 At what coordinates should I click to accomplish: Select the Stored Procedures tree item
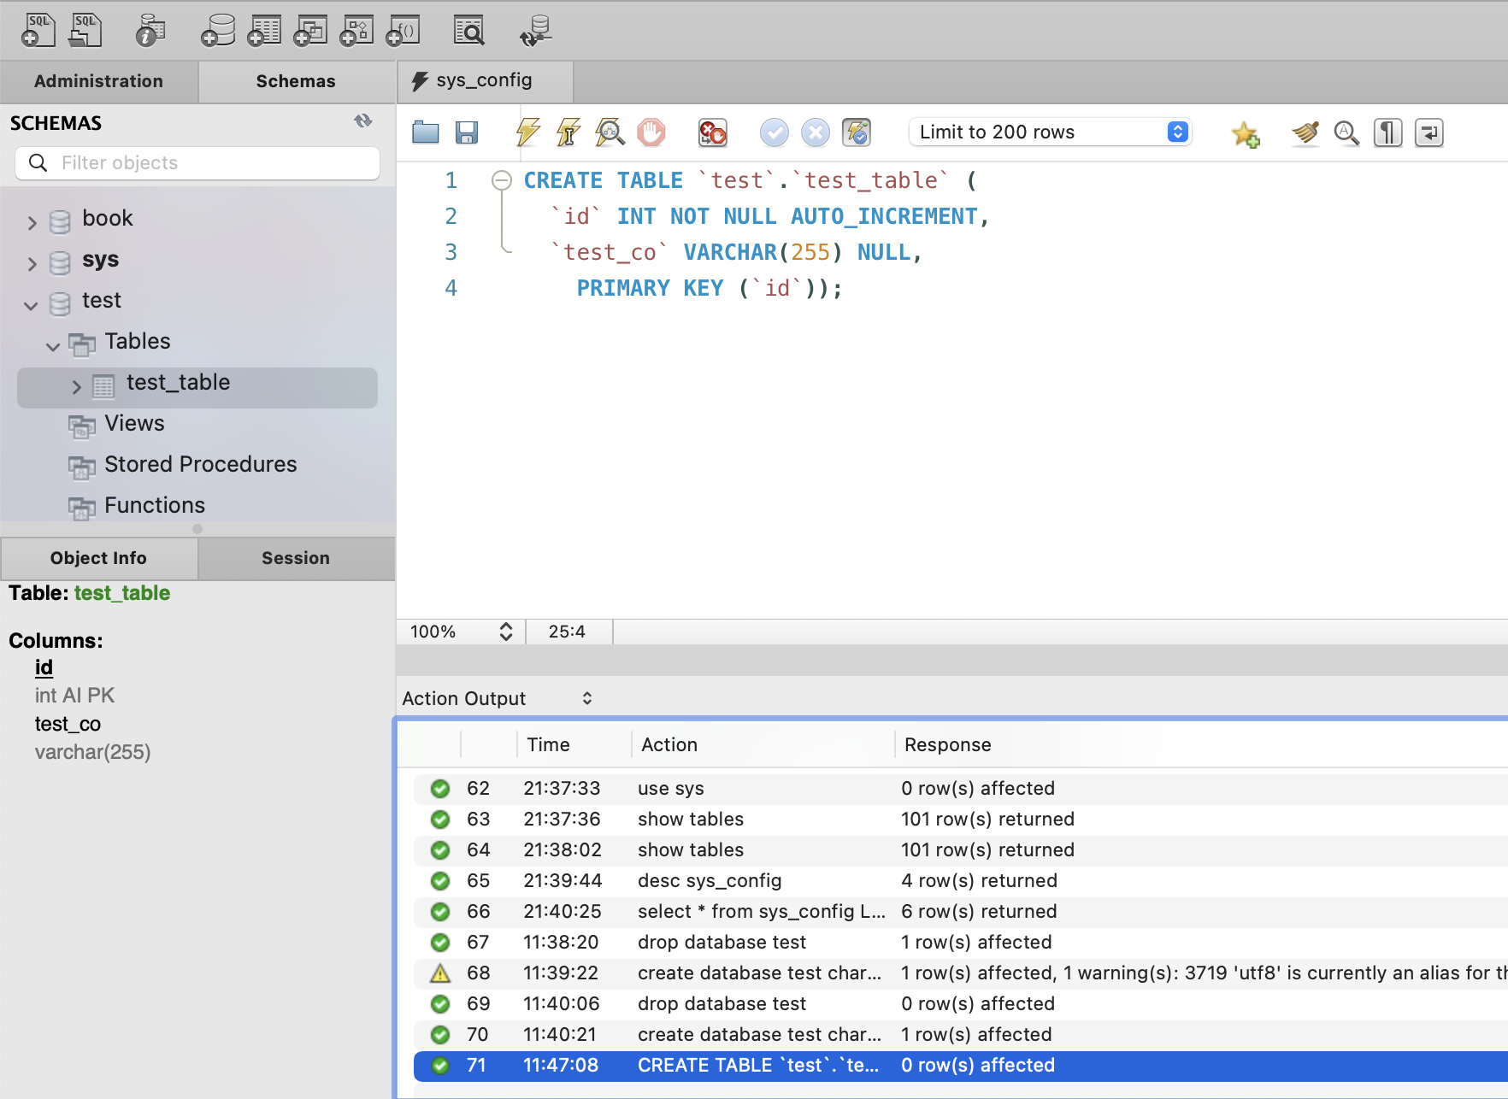[200, 464]
